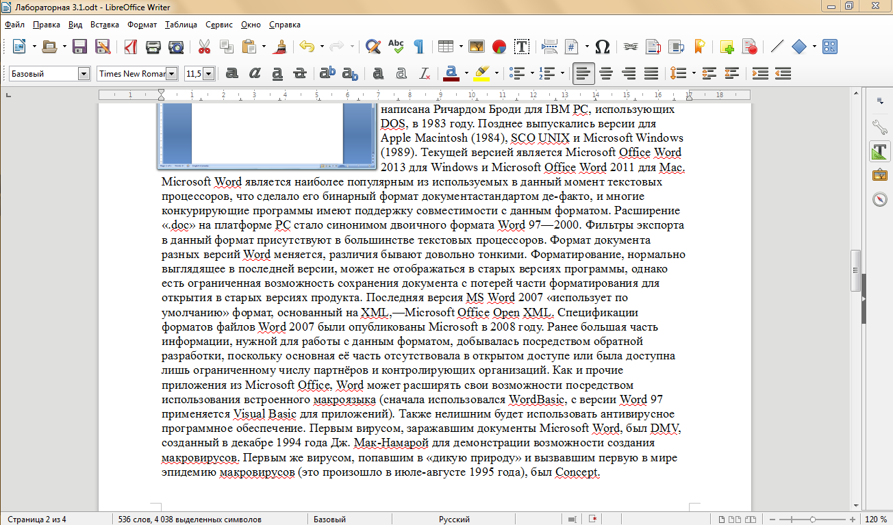Insert a text box
893x525 pixels.
tap(522, 47)
